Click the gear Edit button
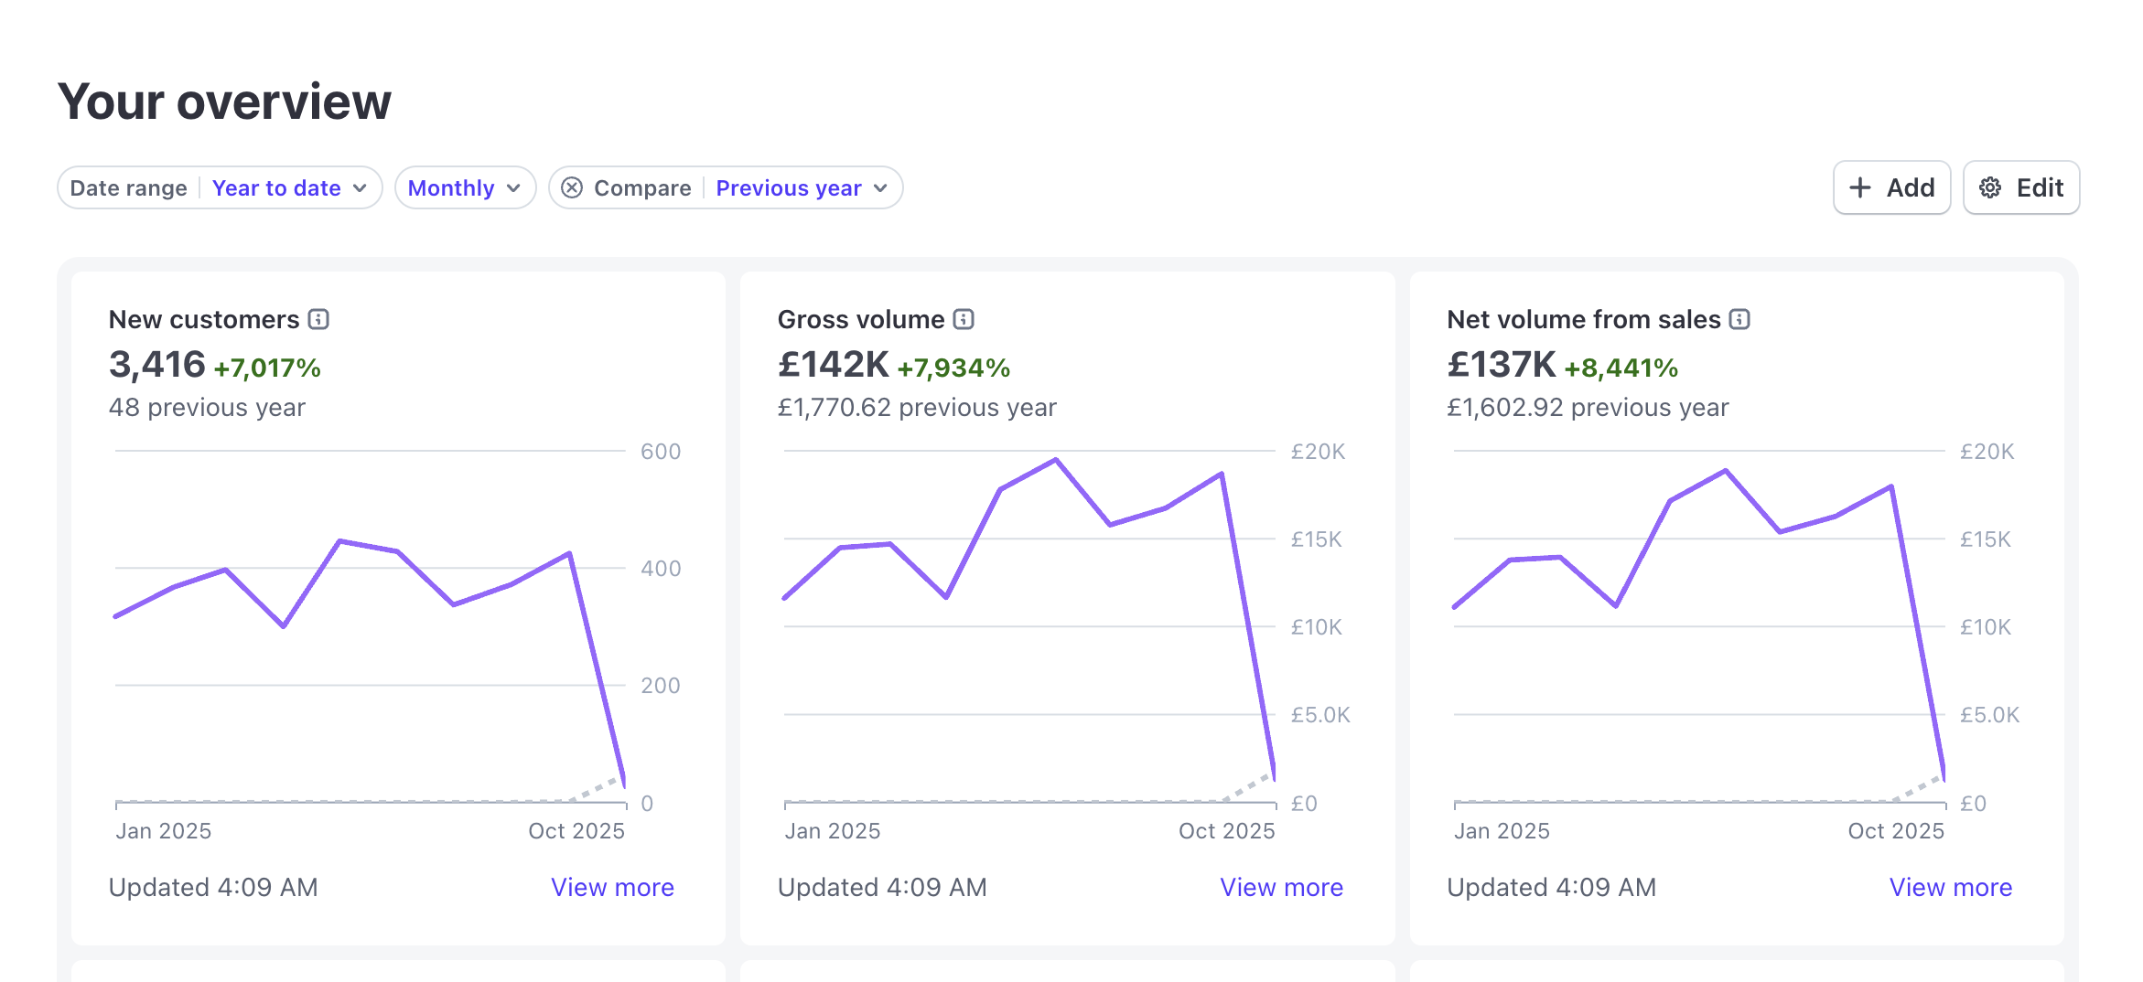Image resolution: width=2143 pixels, height=982 pixels. pos(2020,187)
